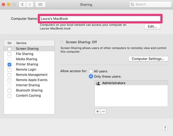Select the All users radio option
Image resolution: width=173 pixels, height=136 pixels.
tap(91, 71)
